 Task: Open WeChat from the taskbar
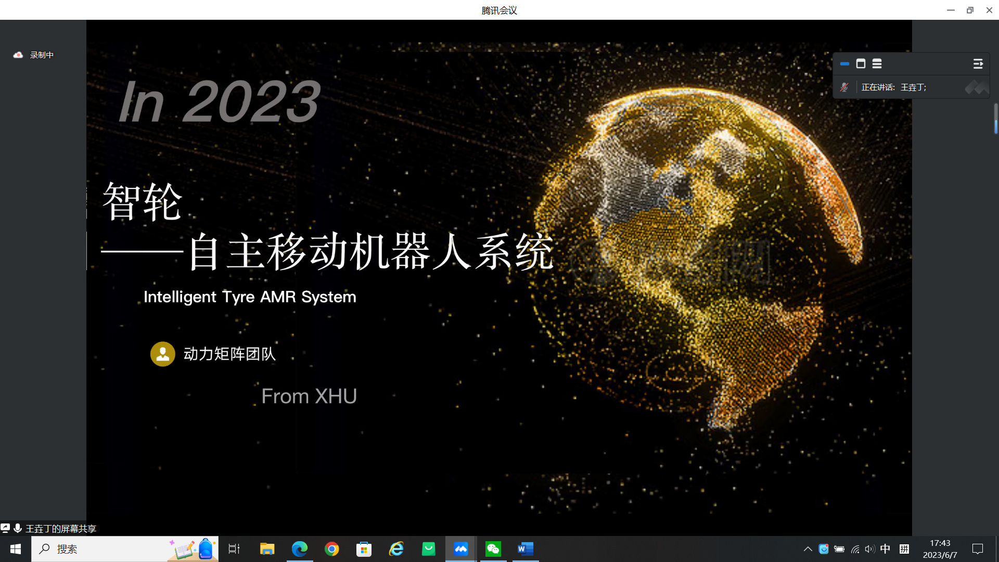tap(493, 549)
